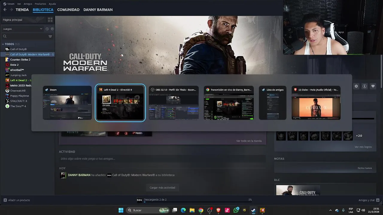
Task: Open the BIBLIOTECA tab
Action: 43,10
